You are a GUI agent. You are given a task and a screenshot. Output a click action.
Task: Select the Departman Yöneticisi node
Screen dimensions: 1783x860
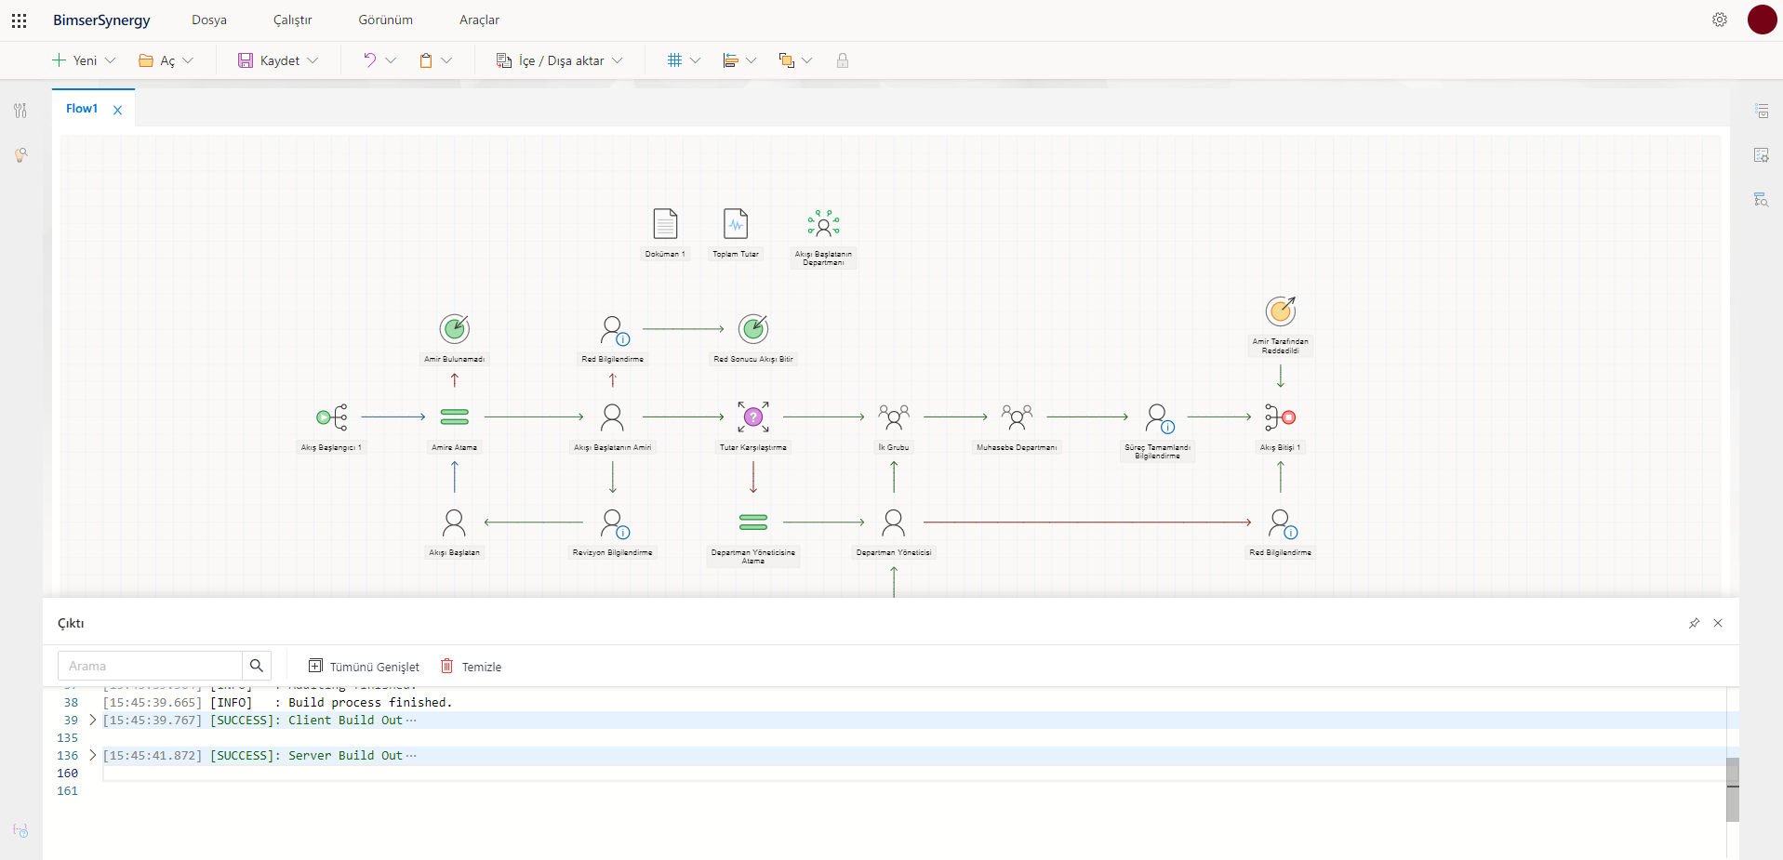pos(894,523)
